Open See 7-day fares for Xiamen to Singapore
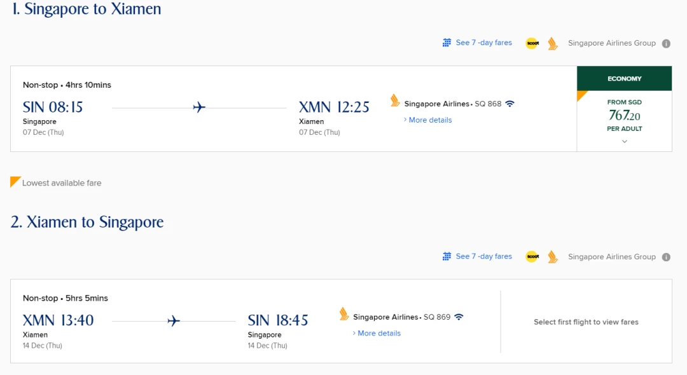 [483, 256]
